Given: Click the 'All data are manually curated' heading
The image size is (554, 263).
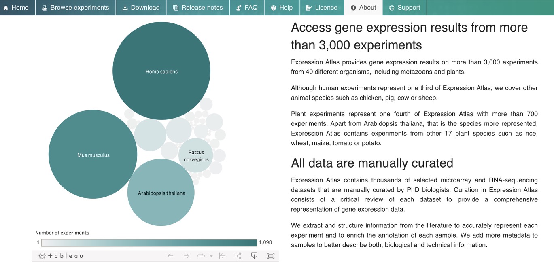Looking at the screenshot, I should [x=372, y=163].
